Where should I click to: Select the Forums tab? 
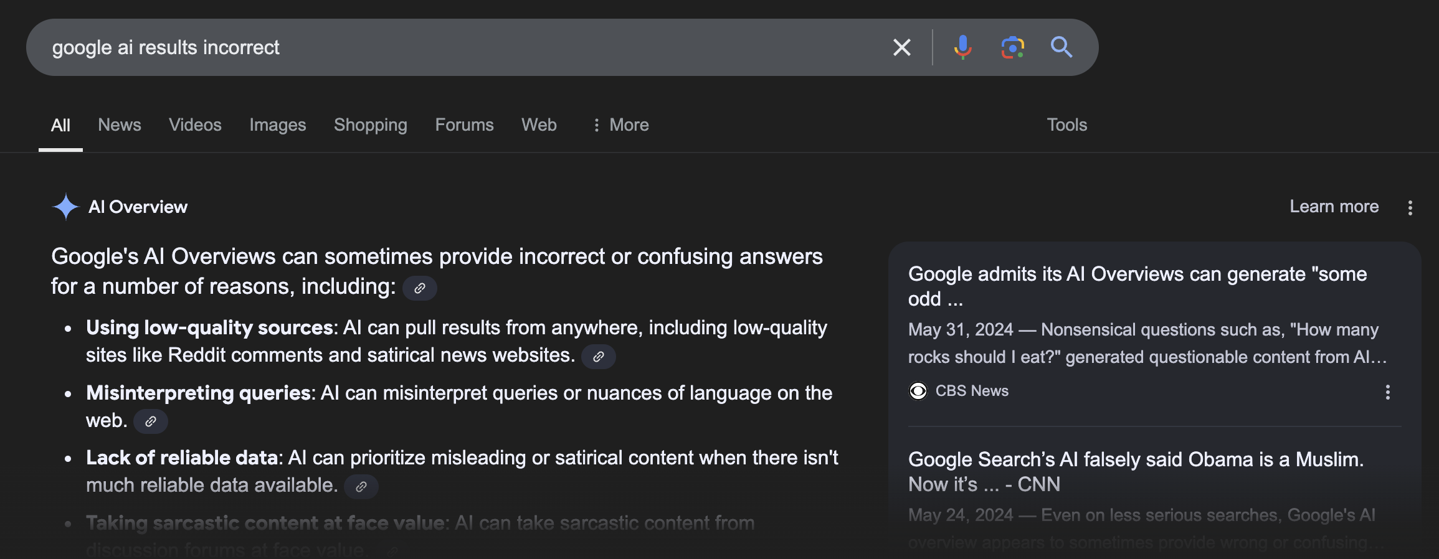(x=464, y=125)
